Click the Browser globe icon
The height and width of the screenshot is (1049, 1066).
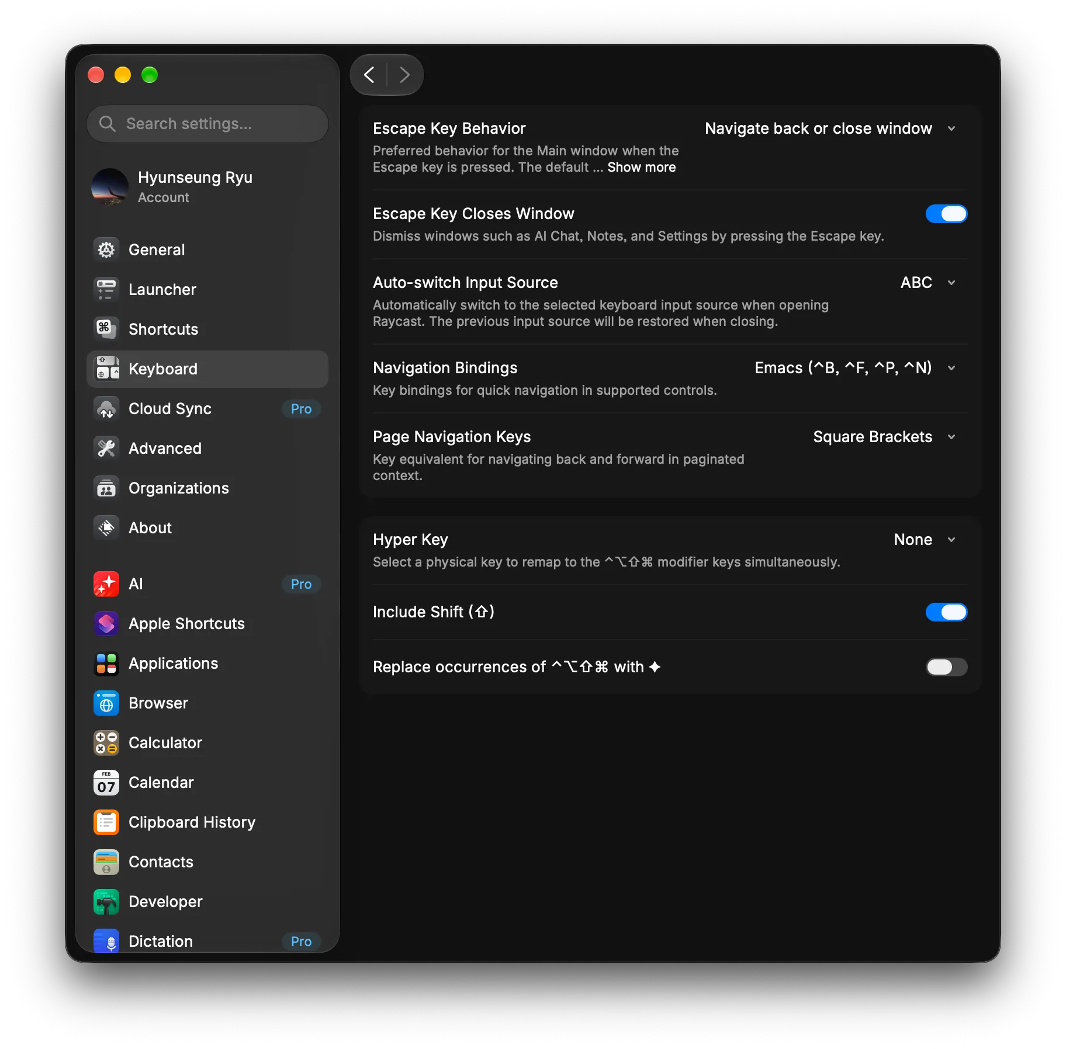click(x=106, y=703)
